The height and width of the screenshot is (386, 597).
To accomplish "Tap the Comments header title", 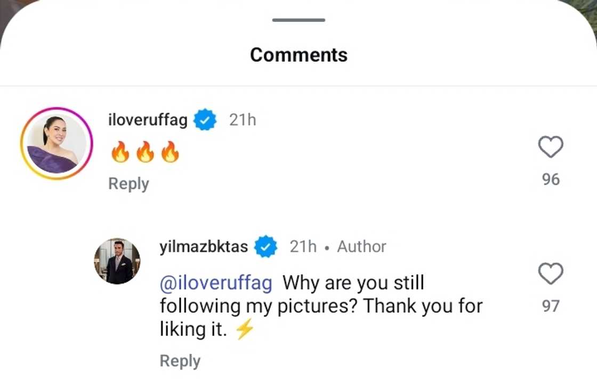I will click(298, 55).
